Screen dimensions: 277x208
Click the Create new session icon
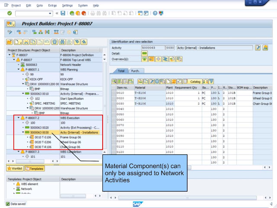pyautogui.click(x=140, y=13)
